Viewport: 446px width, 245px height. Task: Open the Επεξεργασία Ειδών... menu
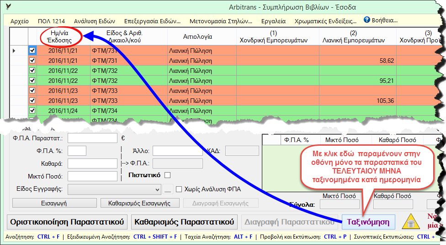pos(153,21)
